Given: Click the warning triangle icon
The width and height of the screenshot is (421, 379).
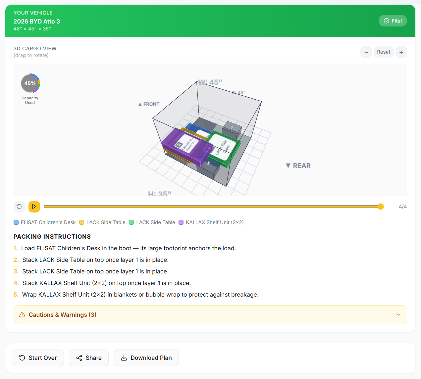Looking at the screenshot, I should 22,314.
